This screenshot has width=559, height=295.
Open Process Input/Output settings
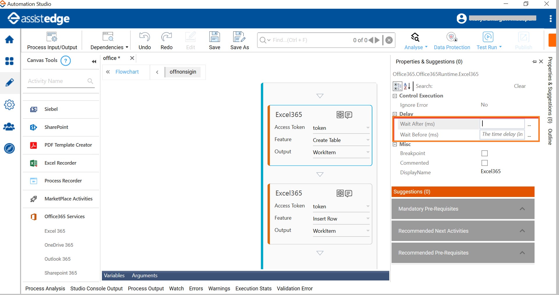pyautogui.click(x=52, y=37)
